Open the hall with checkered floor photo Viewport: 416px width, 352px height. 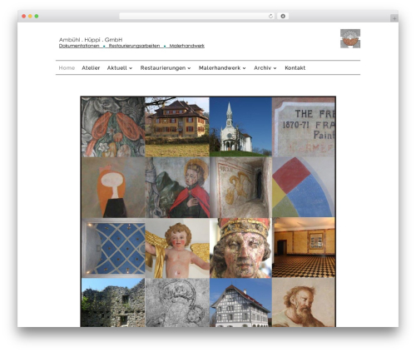click(x=304, y=248)
